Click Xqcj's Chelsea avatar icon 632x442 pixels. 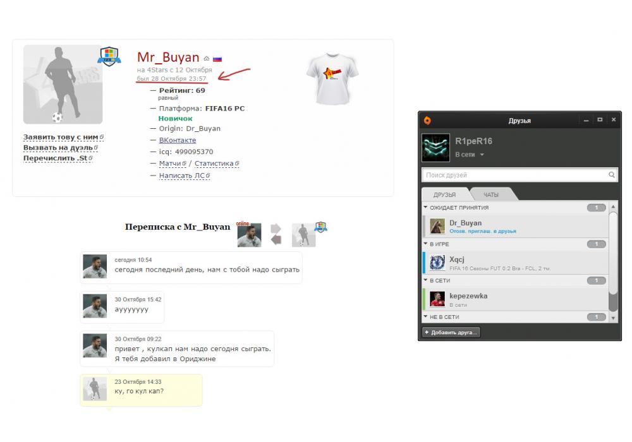click(437, 263)
